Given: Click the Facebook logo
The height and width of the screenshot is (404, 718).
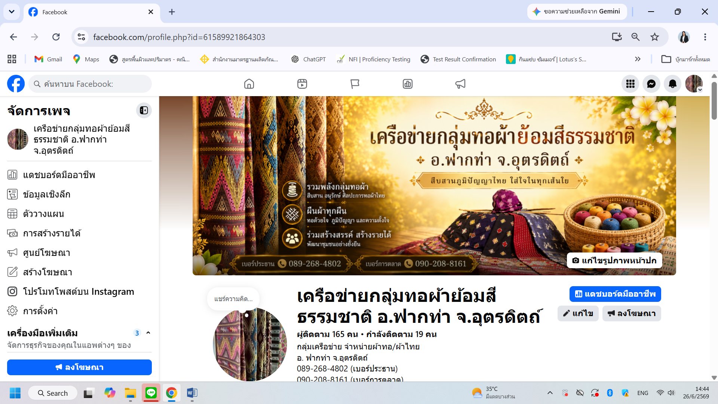Looking at the screenshot, I should coord(16,84).
